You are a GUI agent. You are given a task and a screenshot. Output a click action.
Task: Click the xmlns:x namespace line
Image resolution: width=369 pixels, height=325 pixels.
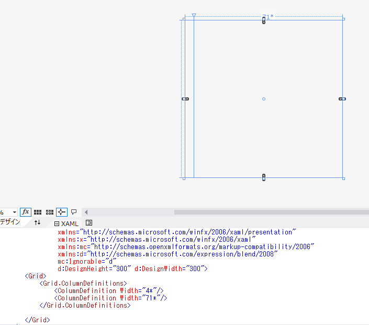pos(156,239)
